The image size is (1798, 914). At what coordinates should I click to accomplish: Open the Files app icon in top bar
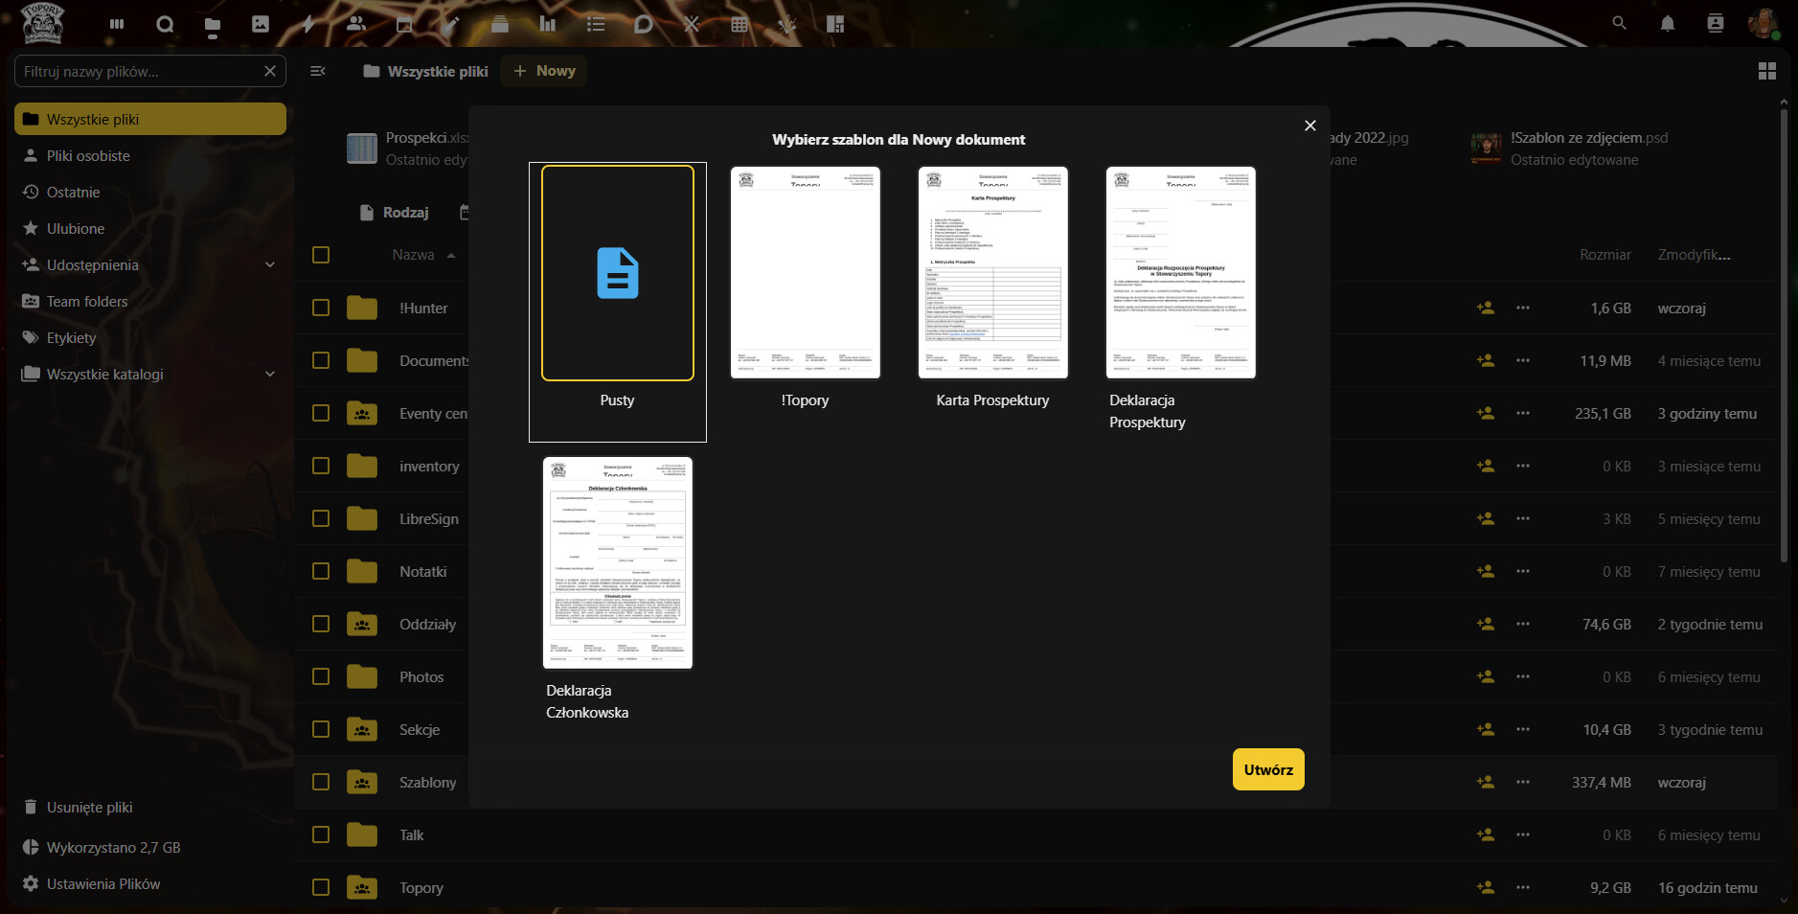(x=213, y=24)
